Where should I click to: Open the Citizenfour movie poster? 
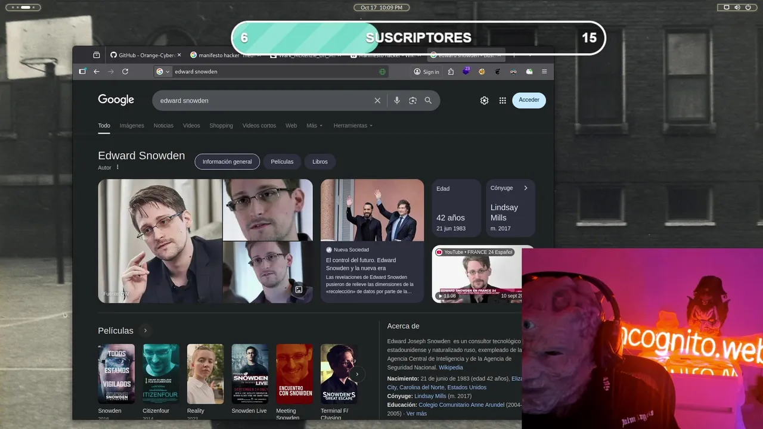(x=161, y=374)
